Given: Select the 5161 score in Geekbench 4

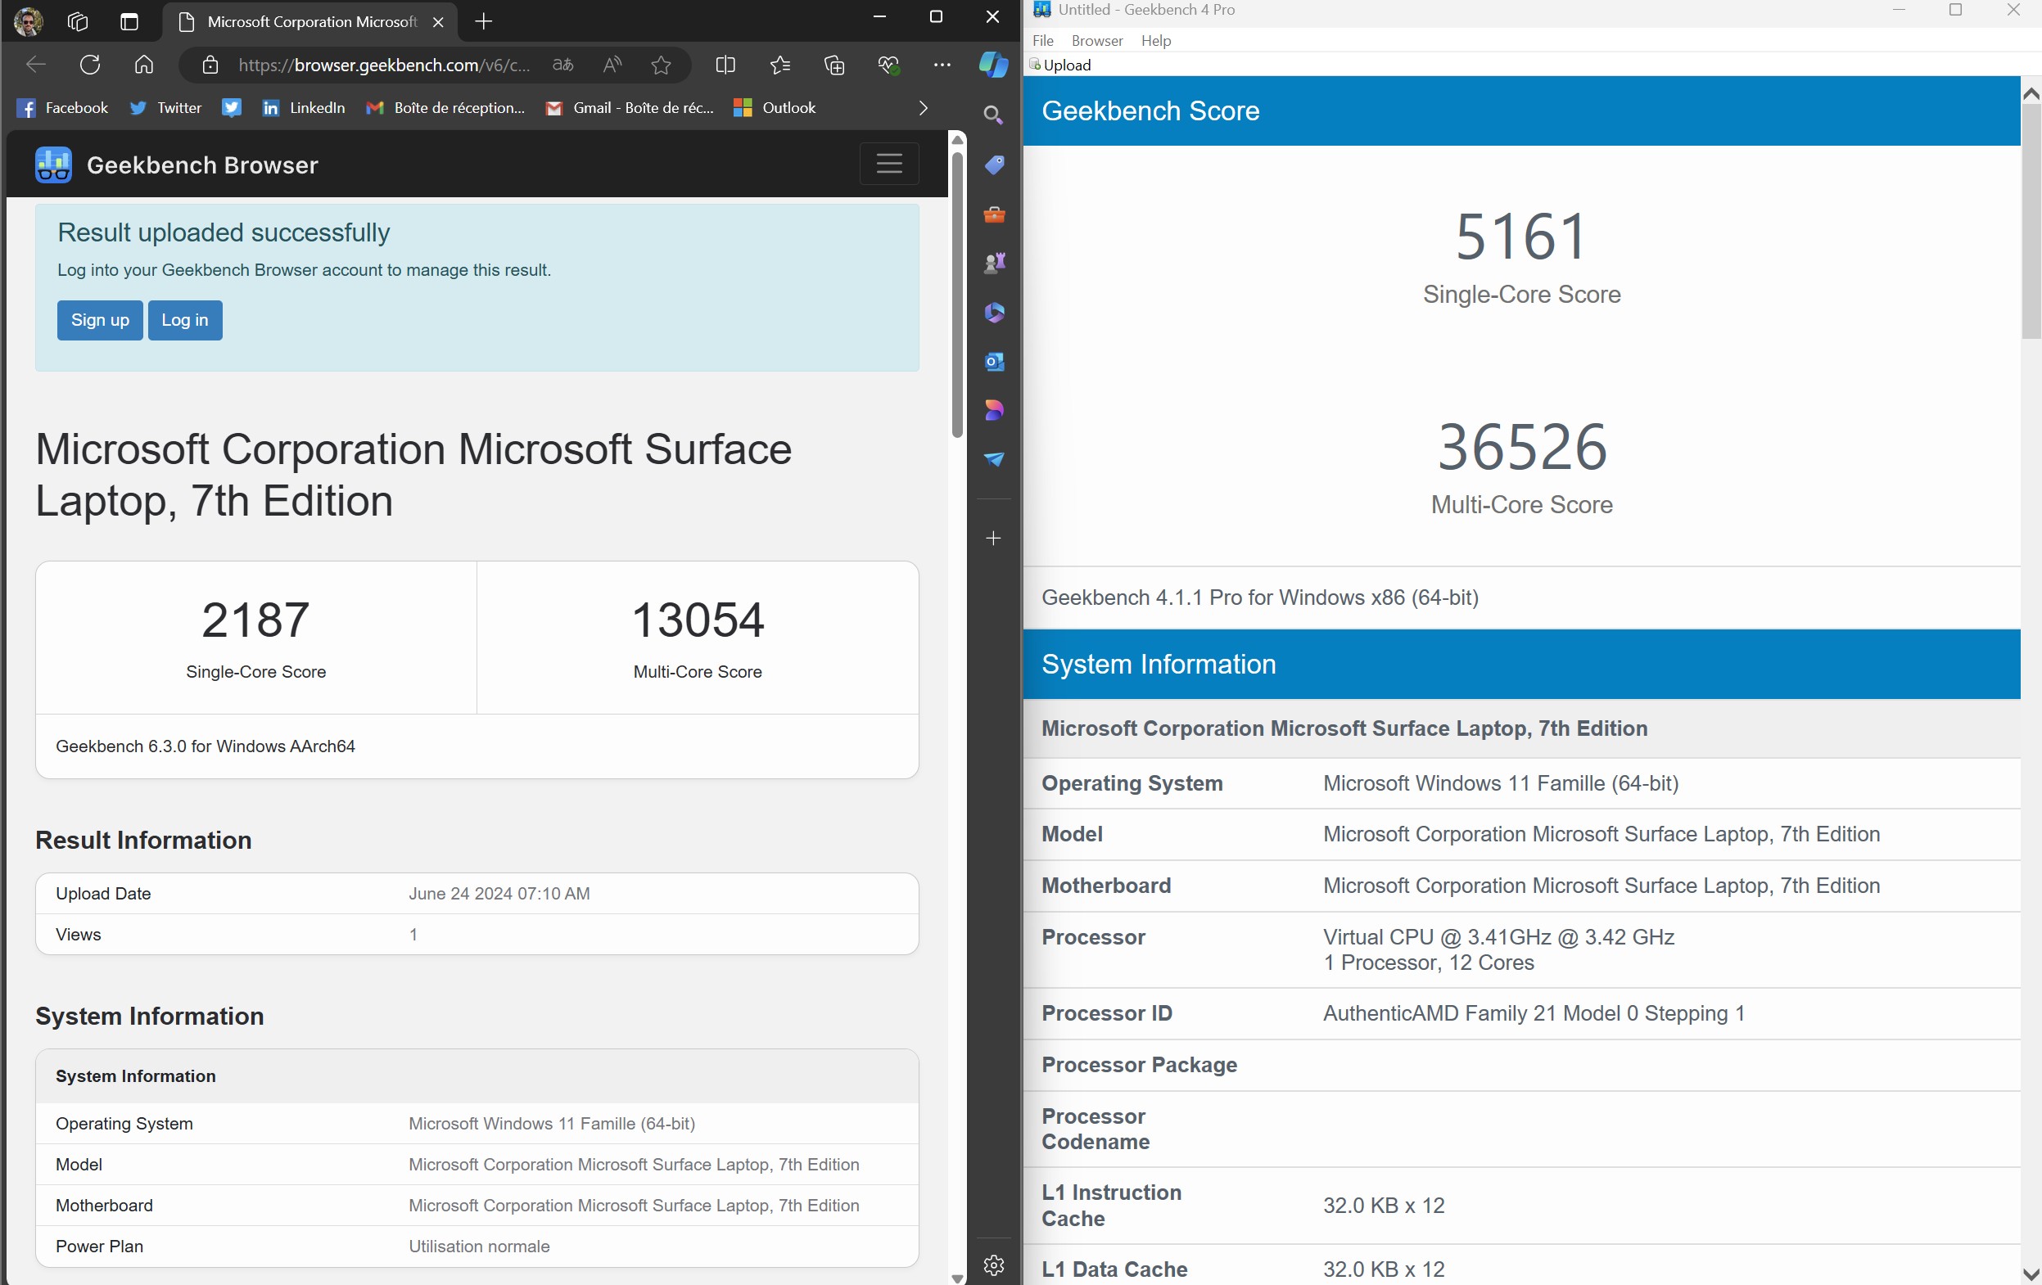Looking at the screenshot, I should coord(1521,237).
